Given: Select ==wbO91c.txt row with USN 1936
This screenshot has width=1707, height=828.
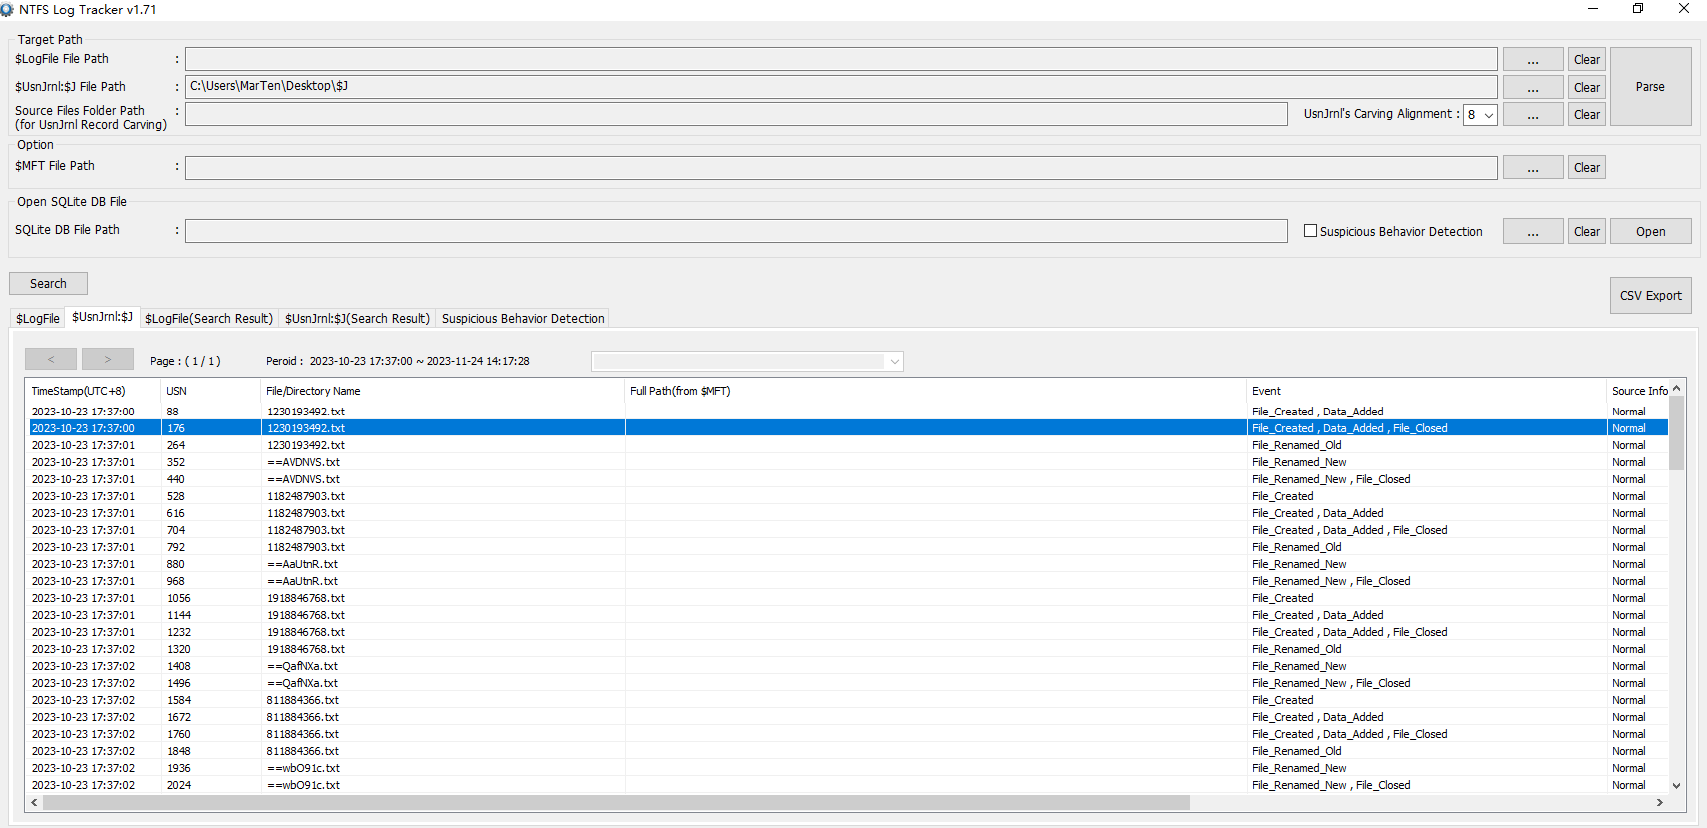Looking at the screenshot, I should (x=848, y=768).
